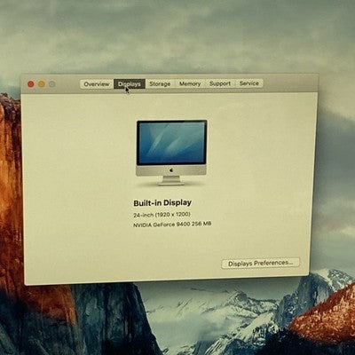
Task: Switch to the Service tab
Action: 249,83
